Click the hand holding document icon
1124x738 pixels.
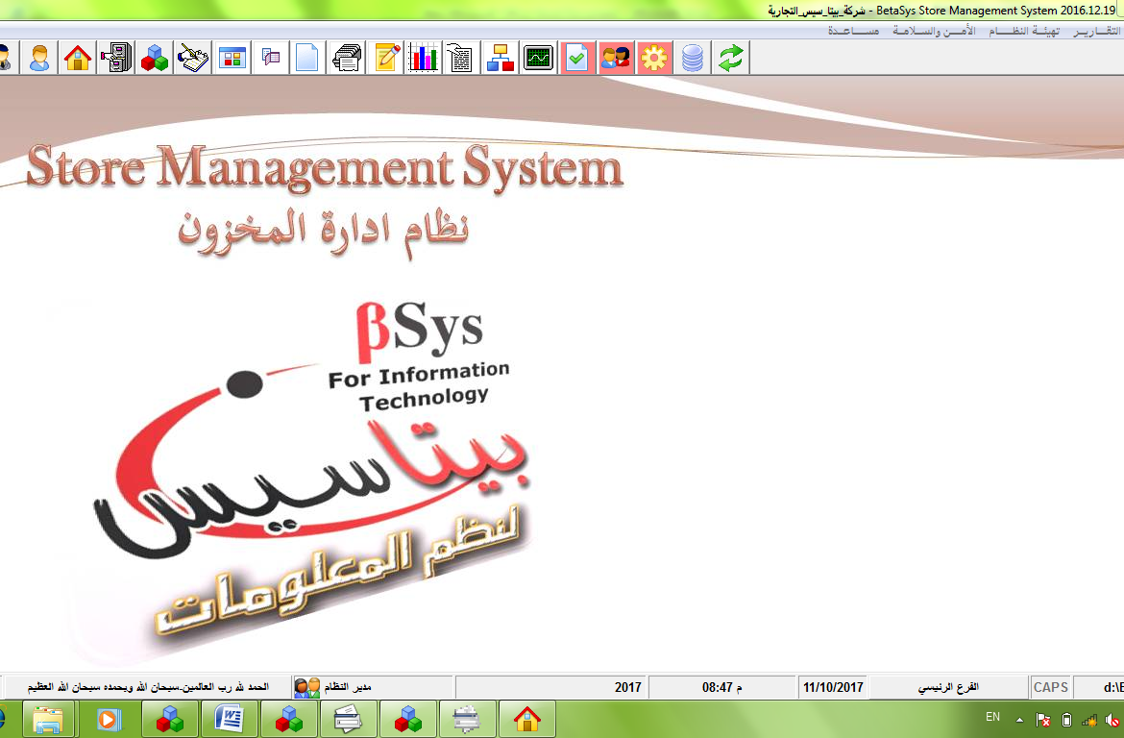462,58
